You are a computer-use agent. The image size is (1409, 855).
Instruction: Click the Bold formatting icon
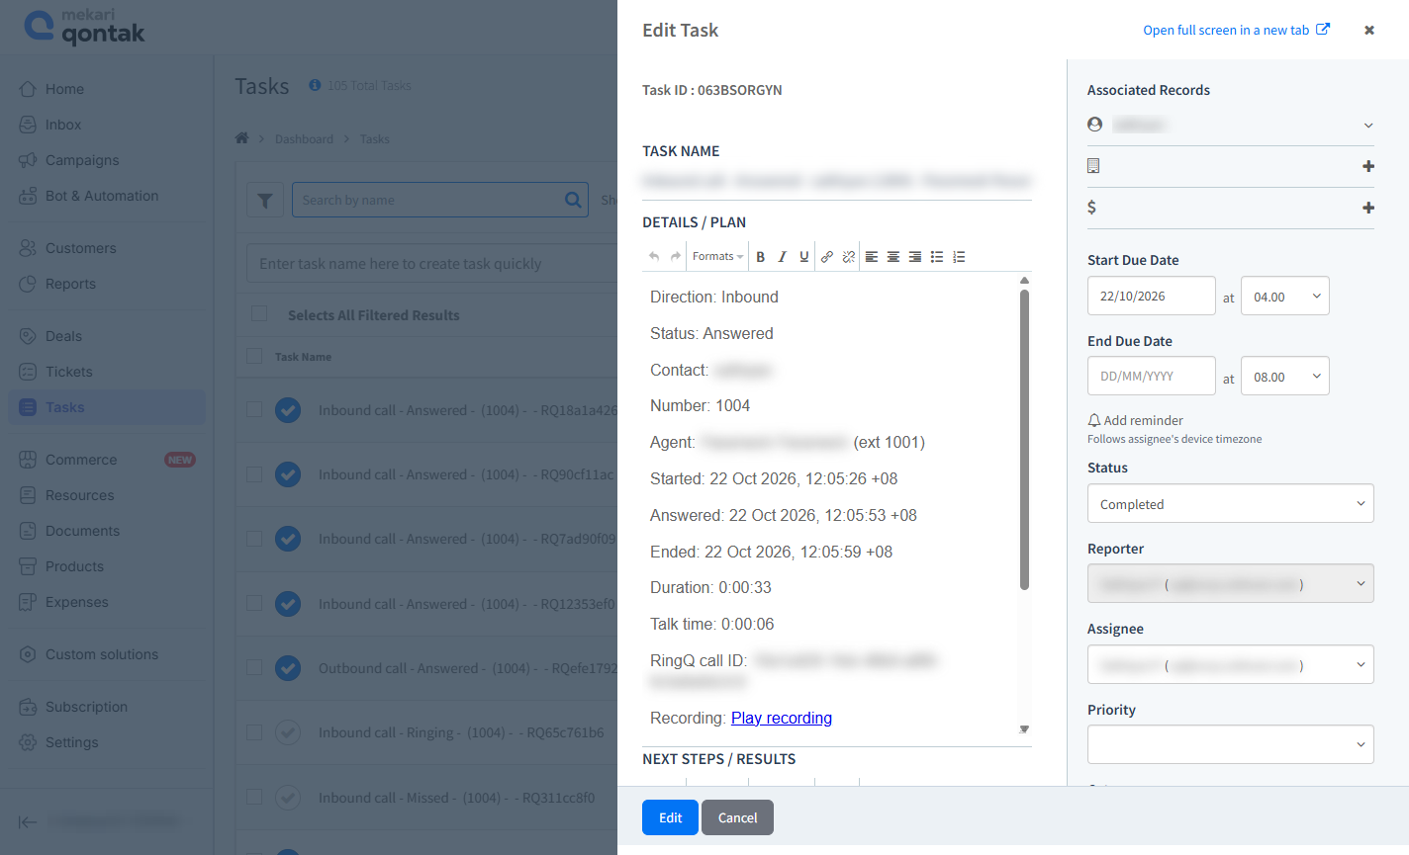(x=760, y=257)
